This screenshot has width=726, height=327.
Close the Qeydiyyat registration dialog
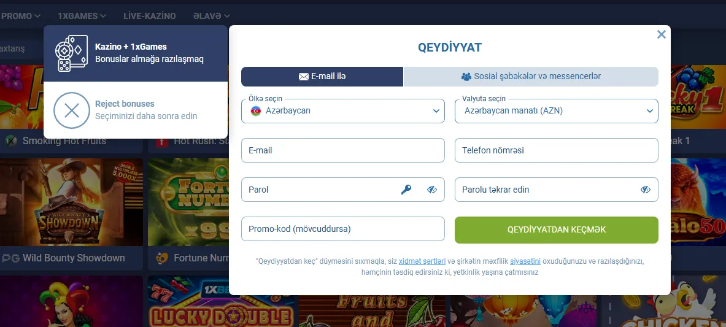click(x=661, y=34)
